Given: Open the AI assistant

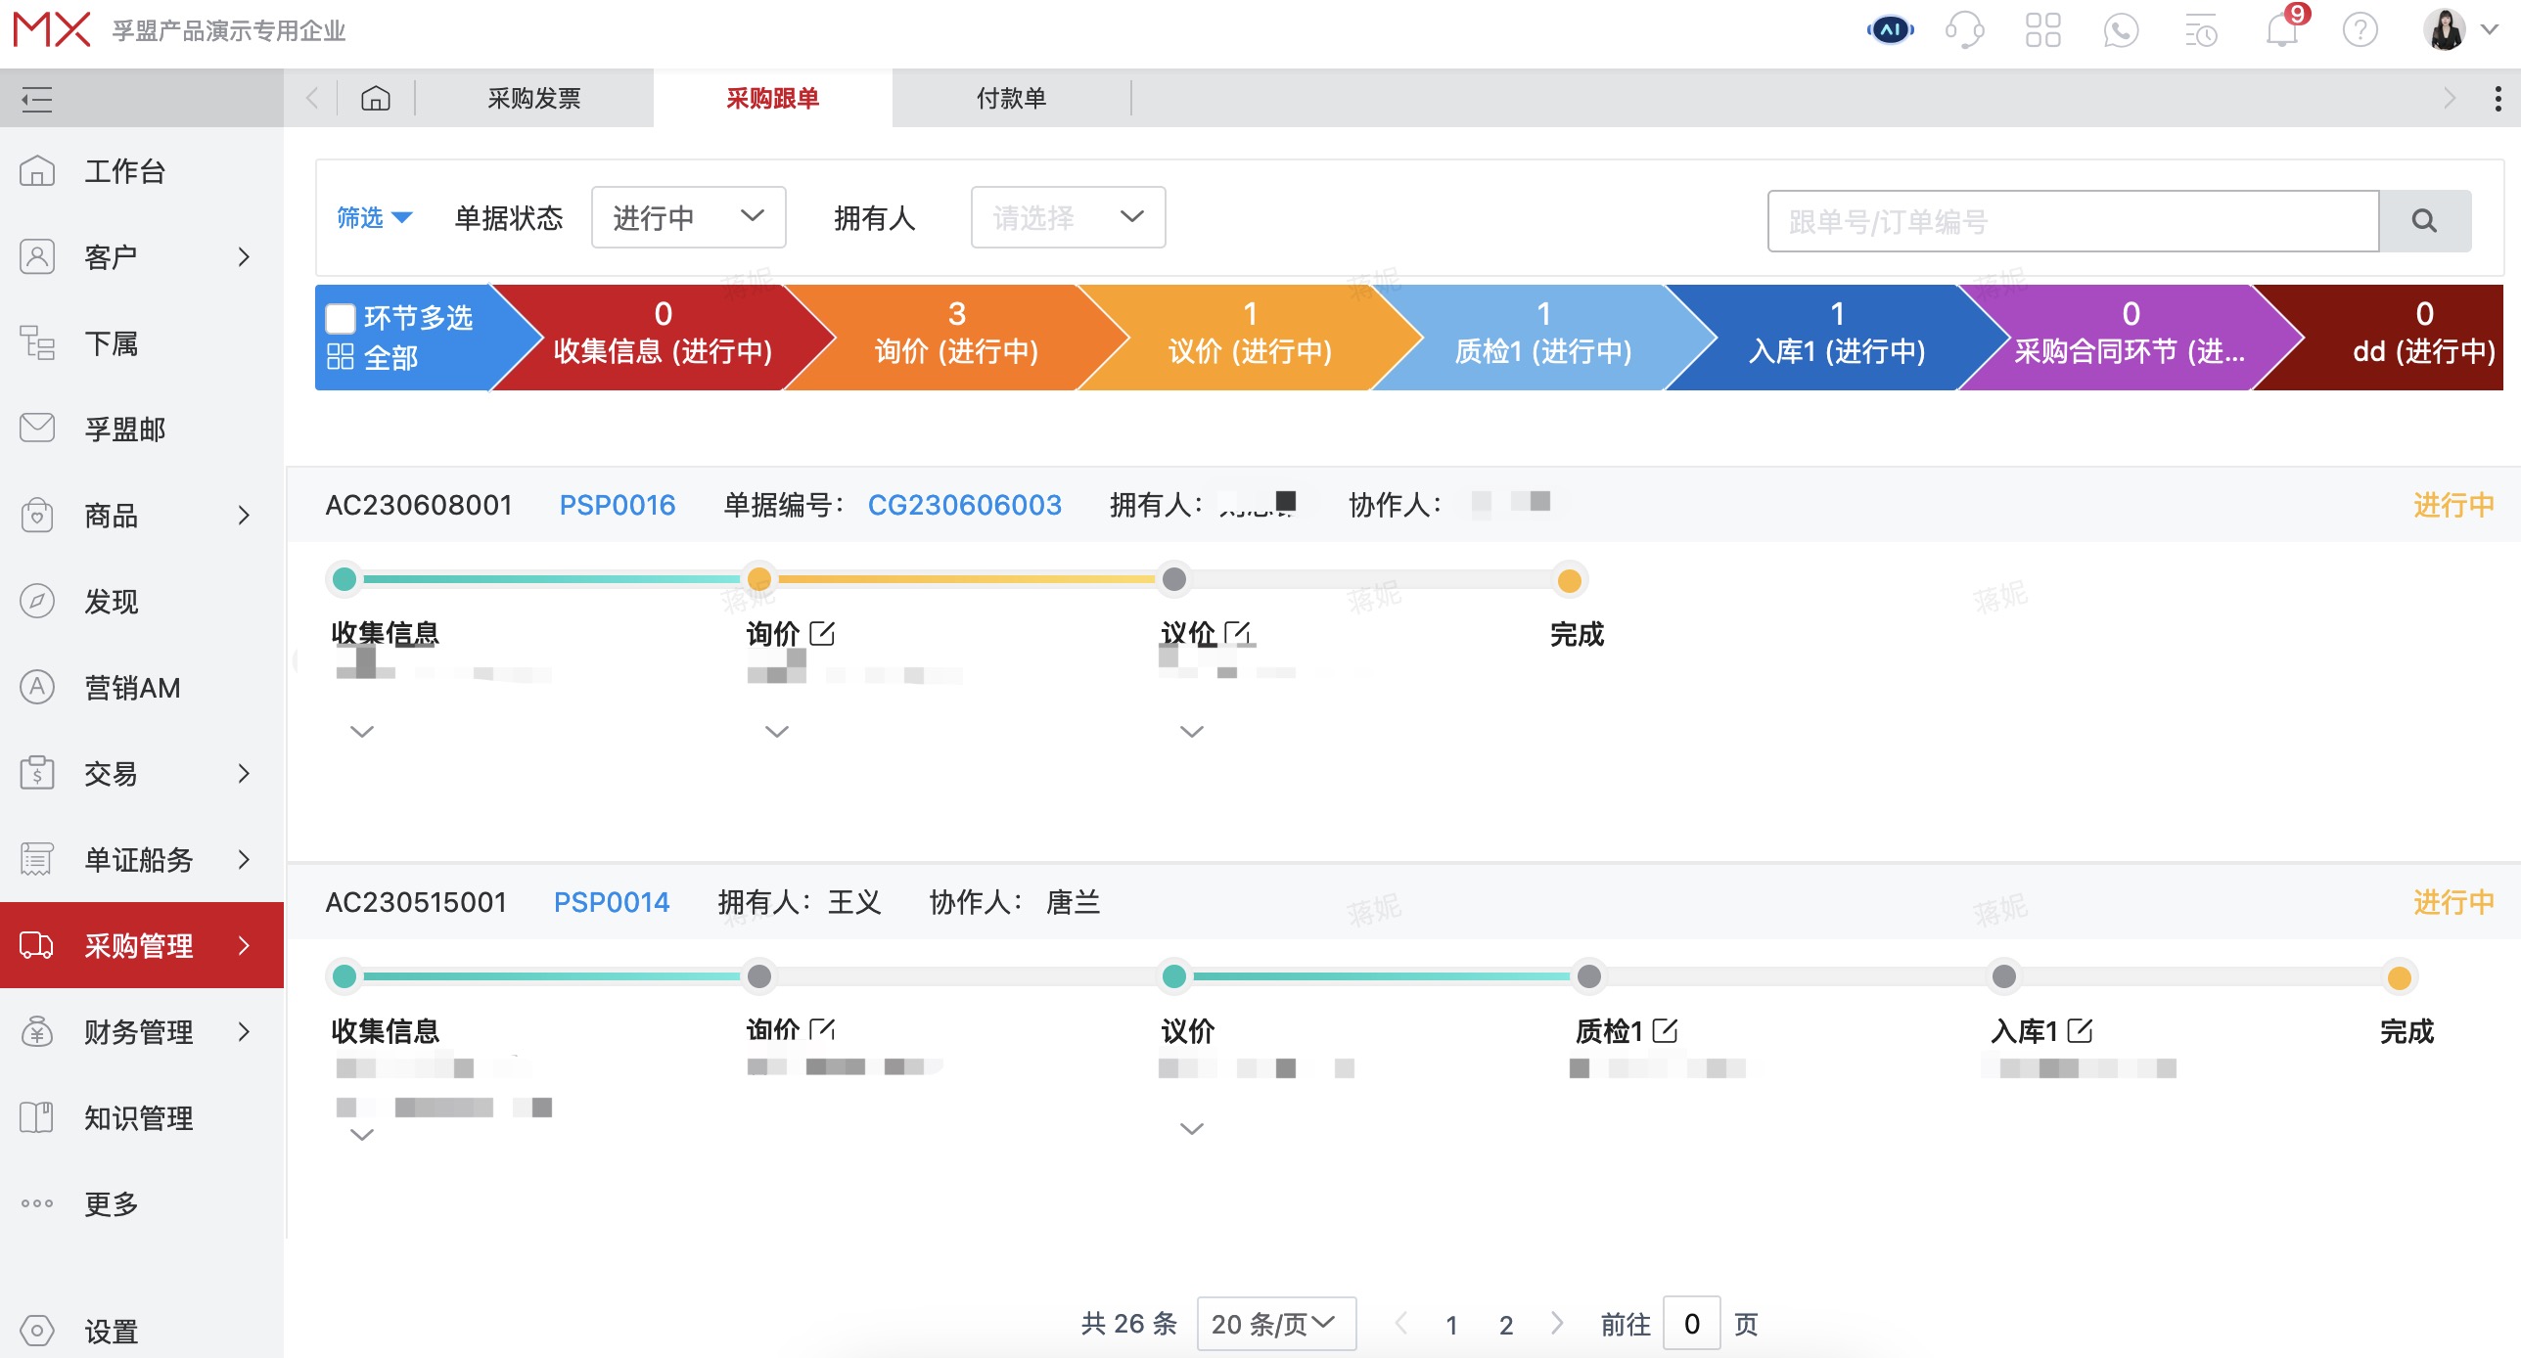Looking at the screenshot, I should (1889, 29).
